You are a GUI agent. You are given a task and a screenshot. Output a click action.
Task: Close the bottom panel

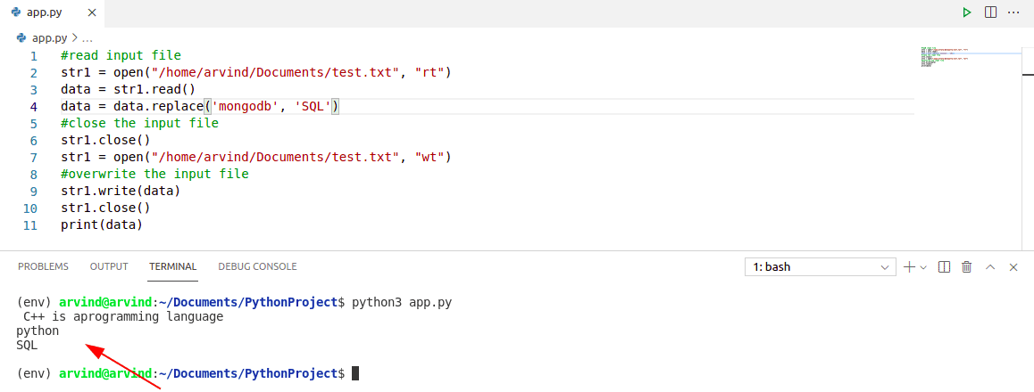click(1013, 267)
